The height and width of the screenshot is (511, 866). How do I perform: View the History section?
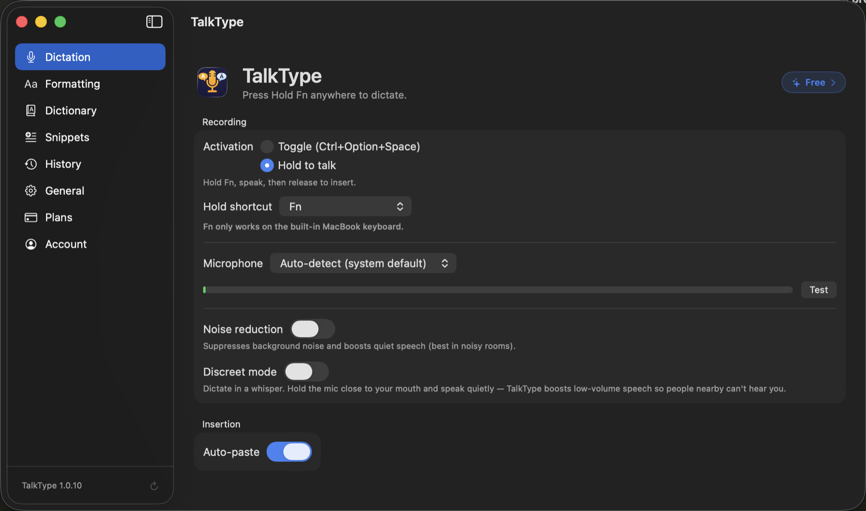(90, 164)
